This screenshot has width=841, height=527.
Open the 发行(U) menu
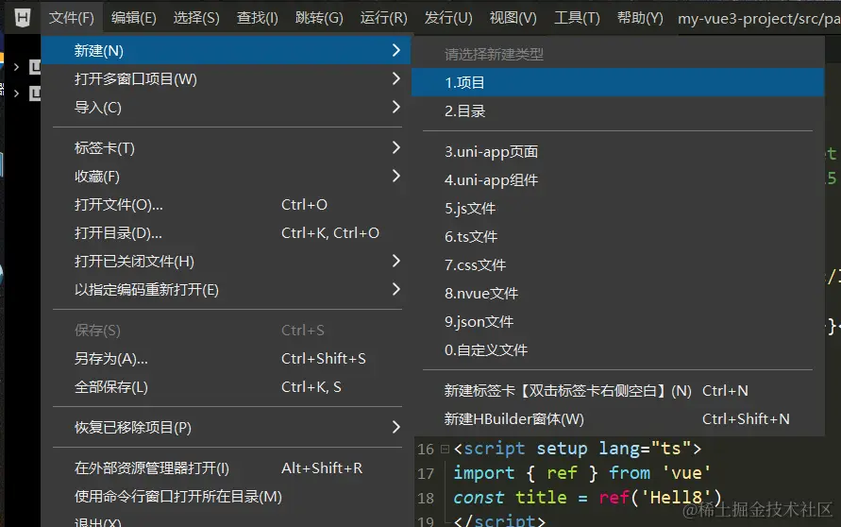(x=448, y=18)
